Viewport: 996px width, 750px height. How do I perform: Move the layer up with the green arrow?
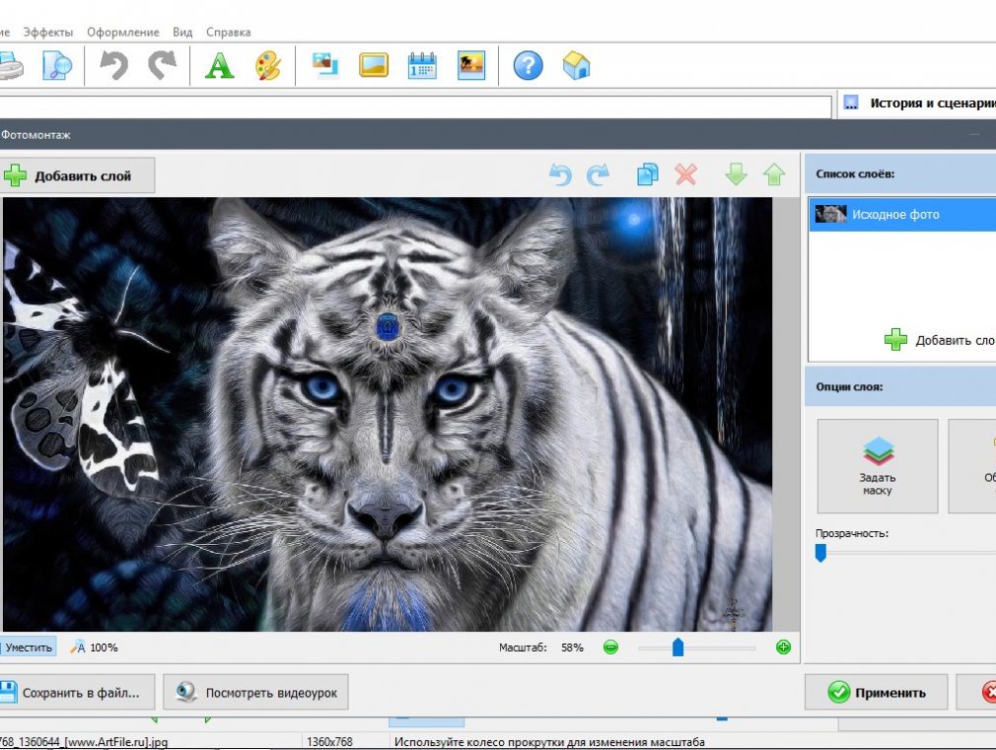click(774, 174)
